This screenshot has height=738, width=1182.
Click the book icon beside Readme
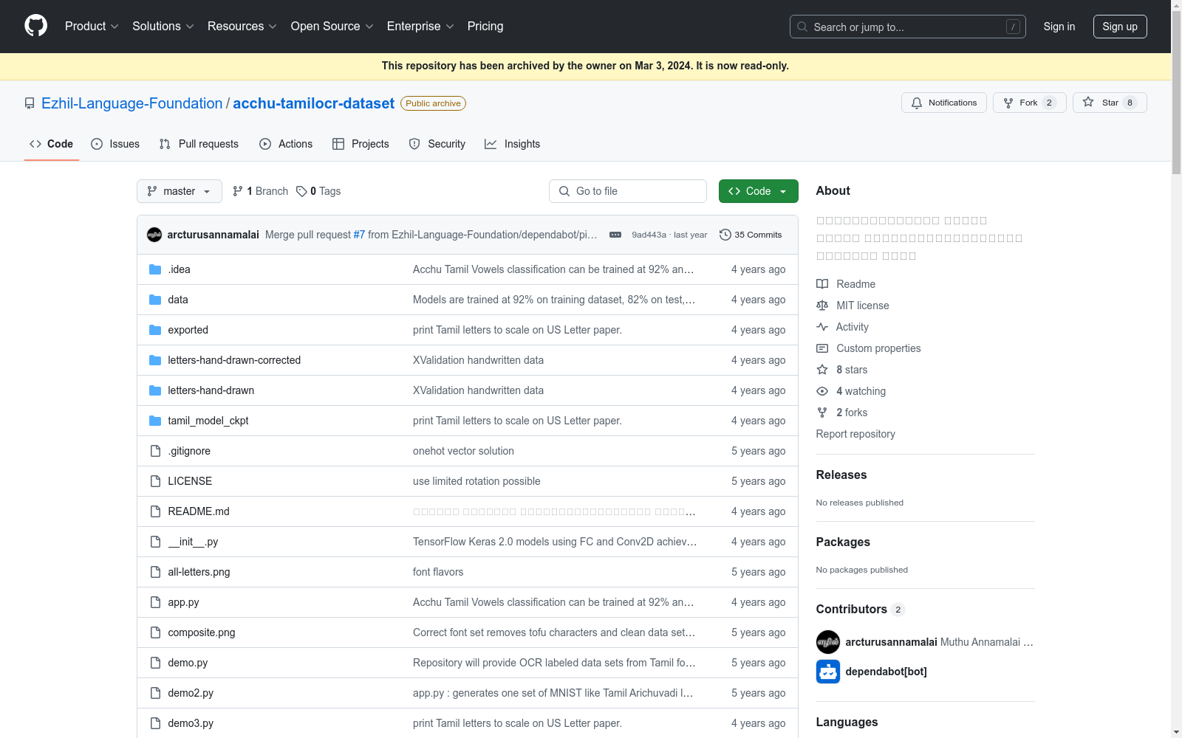point(822,284)
